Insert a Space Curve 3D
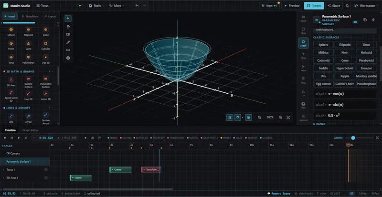Viewport: 382px width, 197px height. (x=11, y=96)
